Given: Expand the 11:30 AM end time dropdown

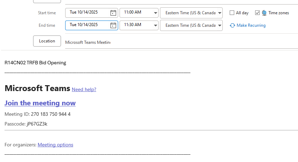Looking at the screenshot, I should point(155,25).
